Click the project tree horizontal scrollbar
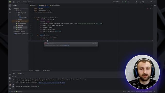The height and width of the screenshot is (93, 165). (x=16, y=71)
